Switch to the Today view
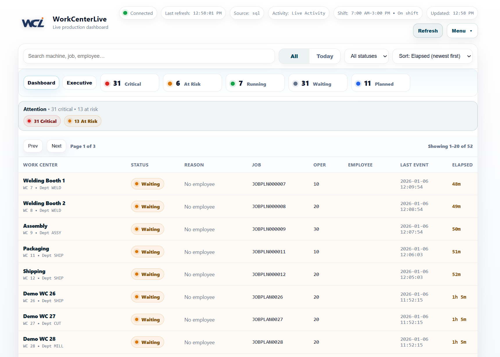 tap(325, 56)
